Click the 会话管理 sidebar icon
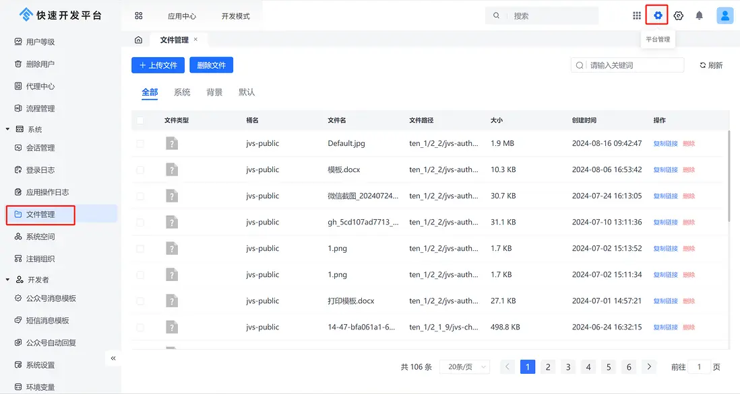 pyautogui.click(x=18, y=147)
